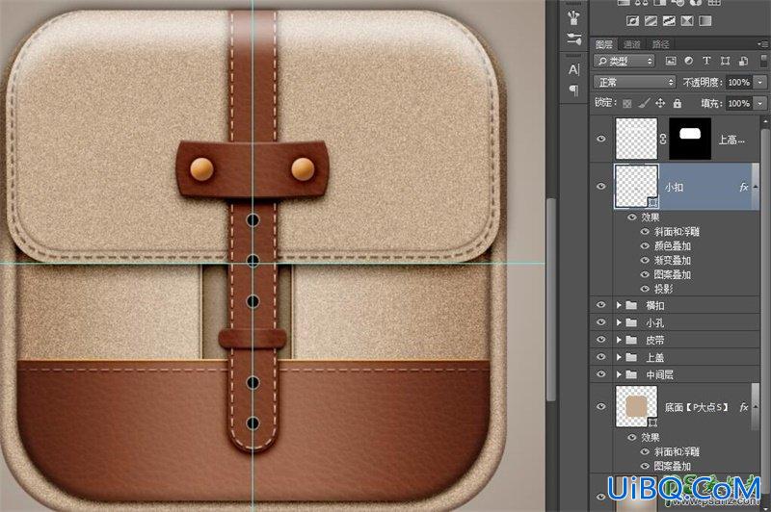Open the layers panel flyout menu
This screenshot has width=771, height=512.
(x=763, y=43)
